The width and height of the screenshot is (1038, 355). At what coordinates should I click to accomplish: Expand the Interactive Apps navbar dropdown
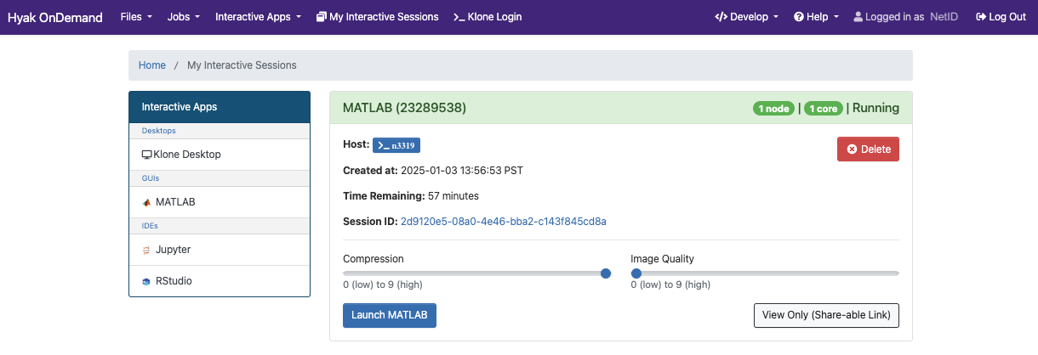(x=258, y=17)
